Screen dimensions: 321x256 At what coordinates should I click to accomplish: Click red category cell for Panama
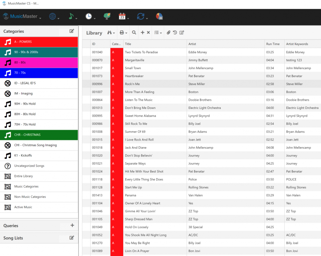[x=117, y=195]
